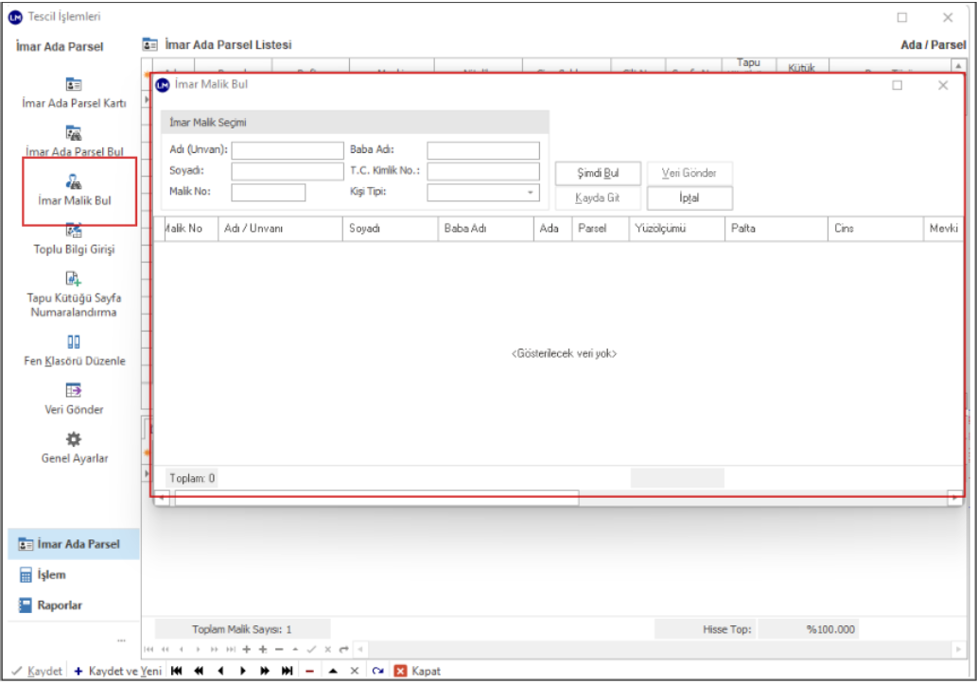Go to the first record in bottom toolbar
977x682 pixels.
[x=176, y=671]
